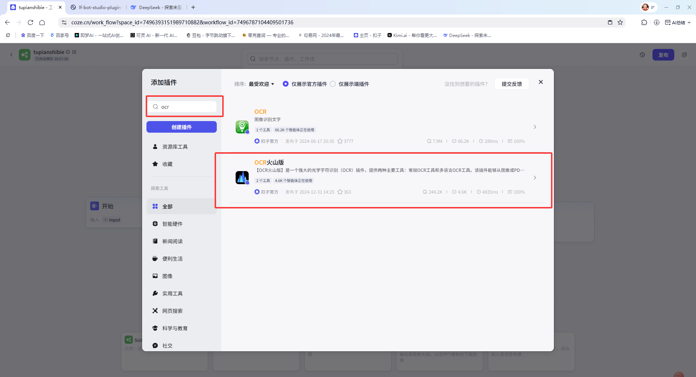Click the OCR火山版 plugin icon

[x=242, y=178]
